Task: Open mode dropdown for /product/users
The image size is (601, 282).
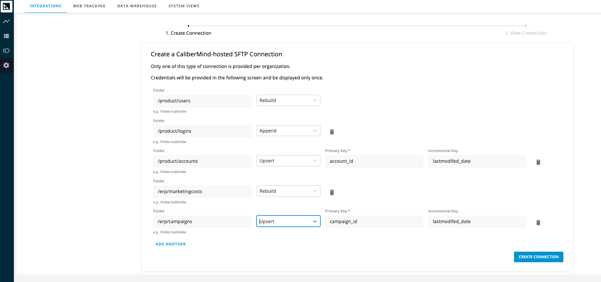Action: tap(288, 101)
